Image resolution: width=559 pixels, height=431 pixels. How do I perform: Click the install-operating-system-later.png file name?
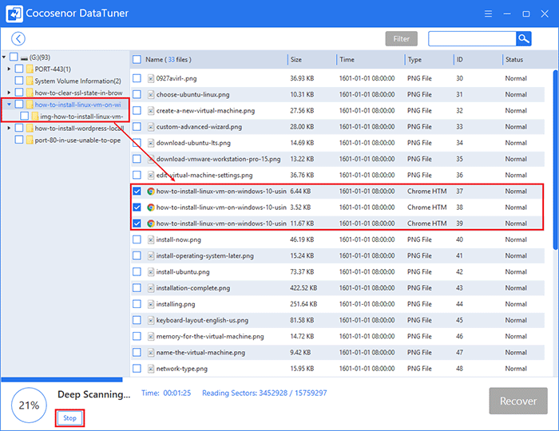tap(204, 255)
